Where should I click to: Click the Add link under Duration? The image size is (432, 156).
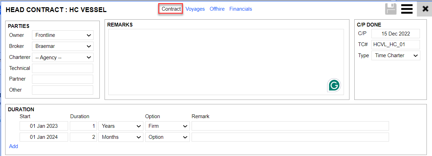coord(13,146)
